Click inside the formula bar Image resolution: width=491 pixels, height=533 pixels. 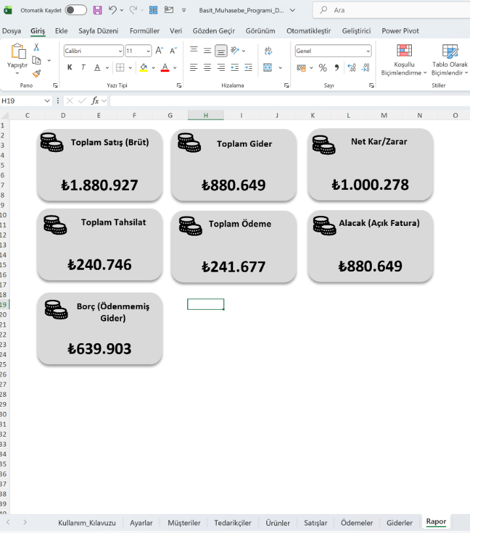pos(290,101)
